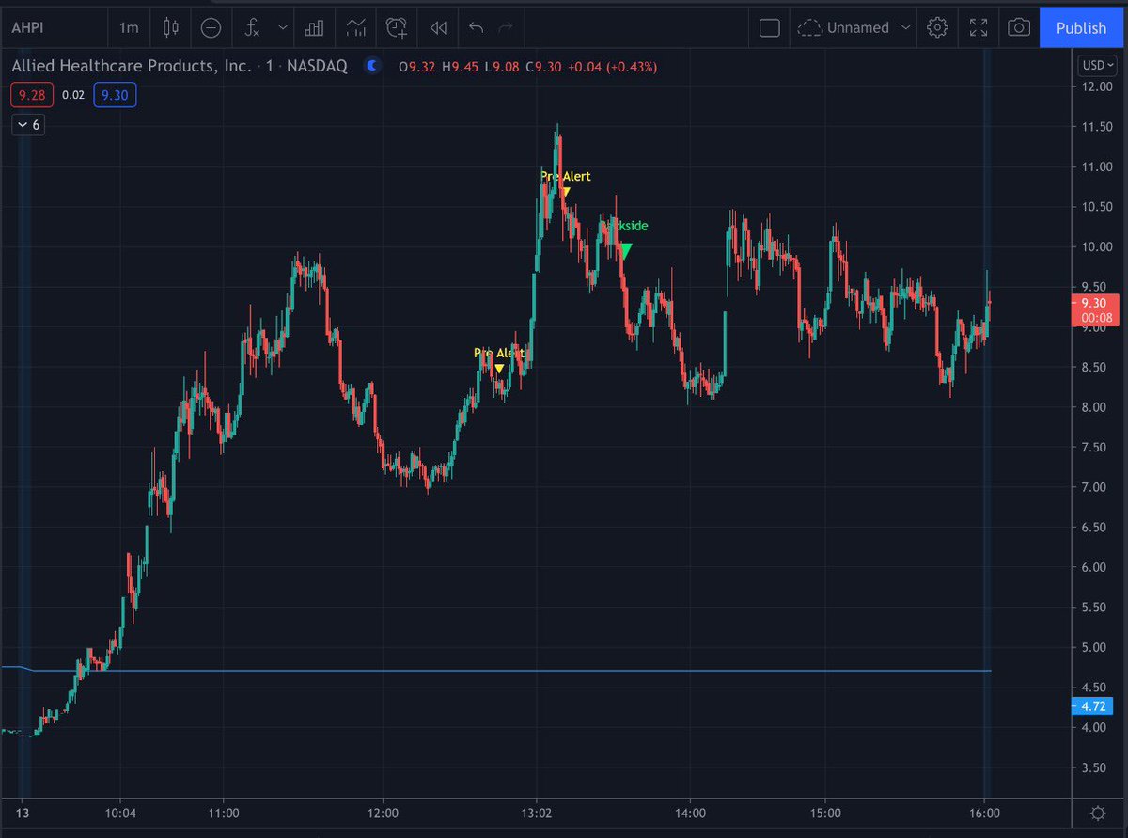Click the 0.02 spread value
Viewport: 1128px width, 838px height.
[x=72, y=95]
